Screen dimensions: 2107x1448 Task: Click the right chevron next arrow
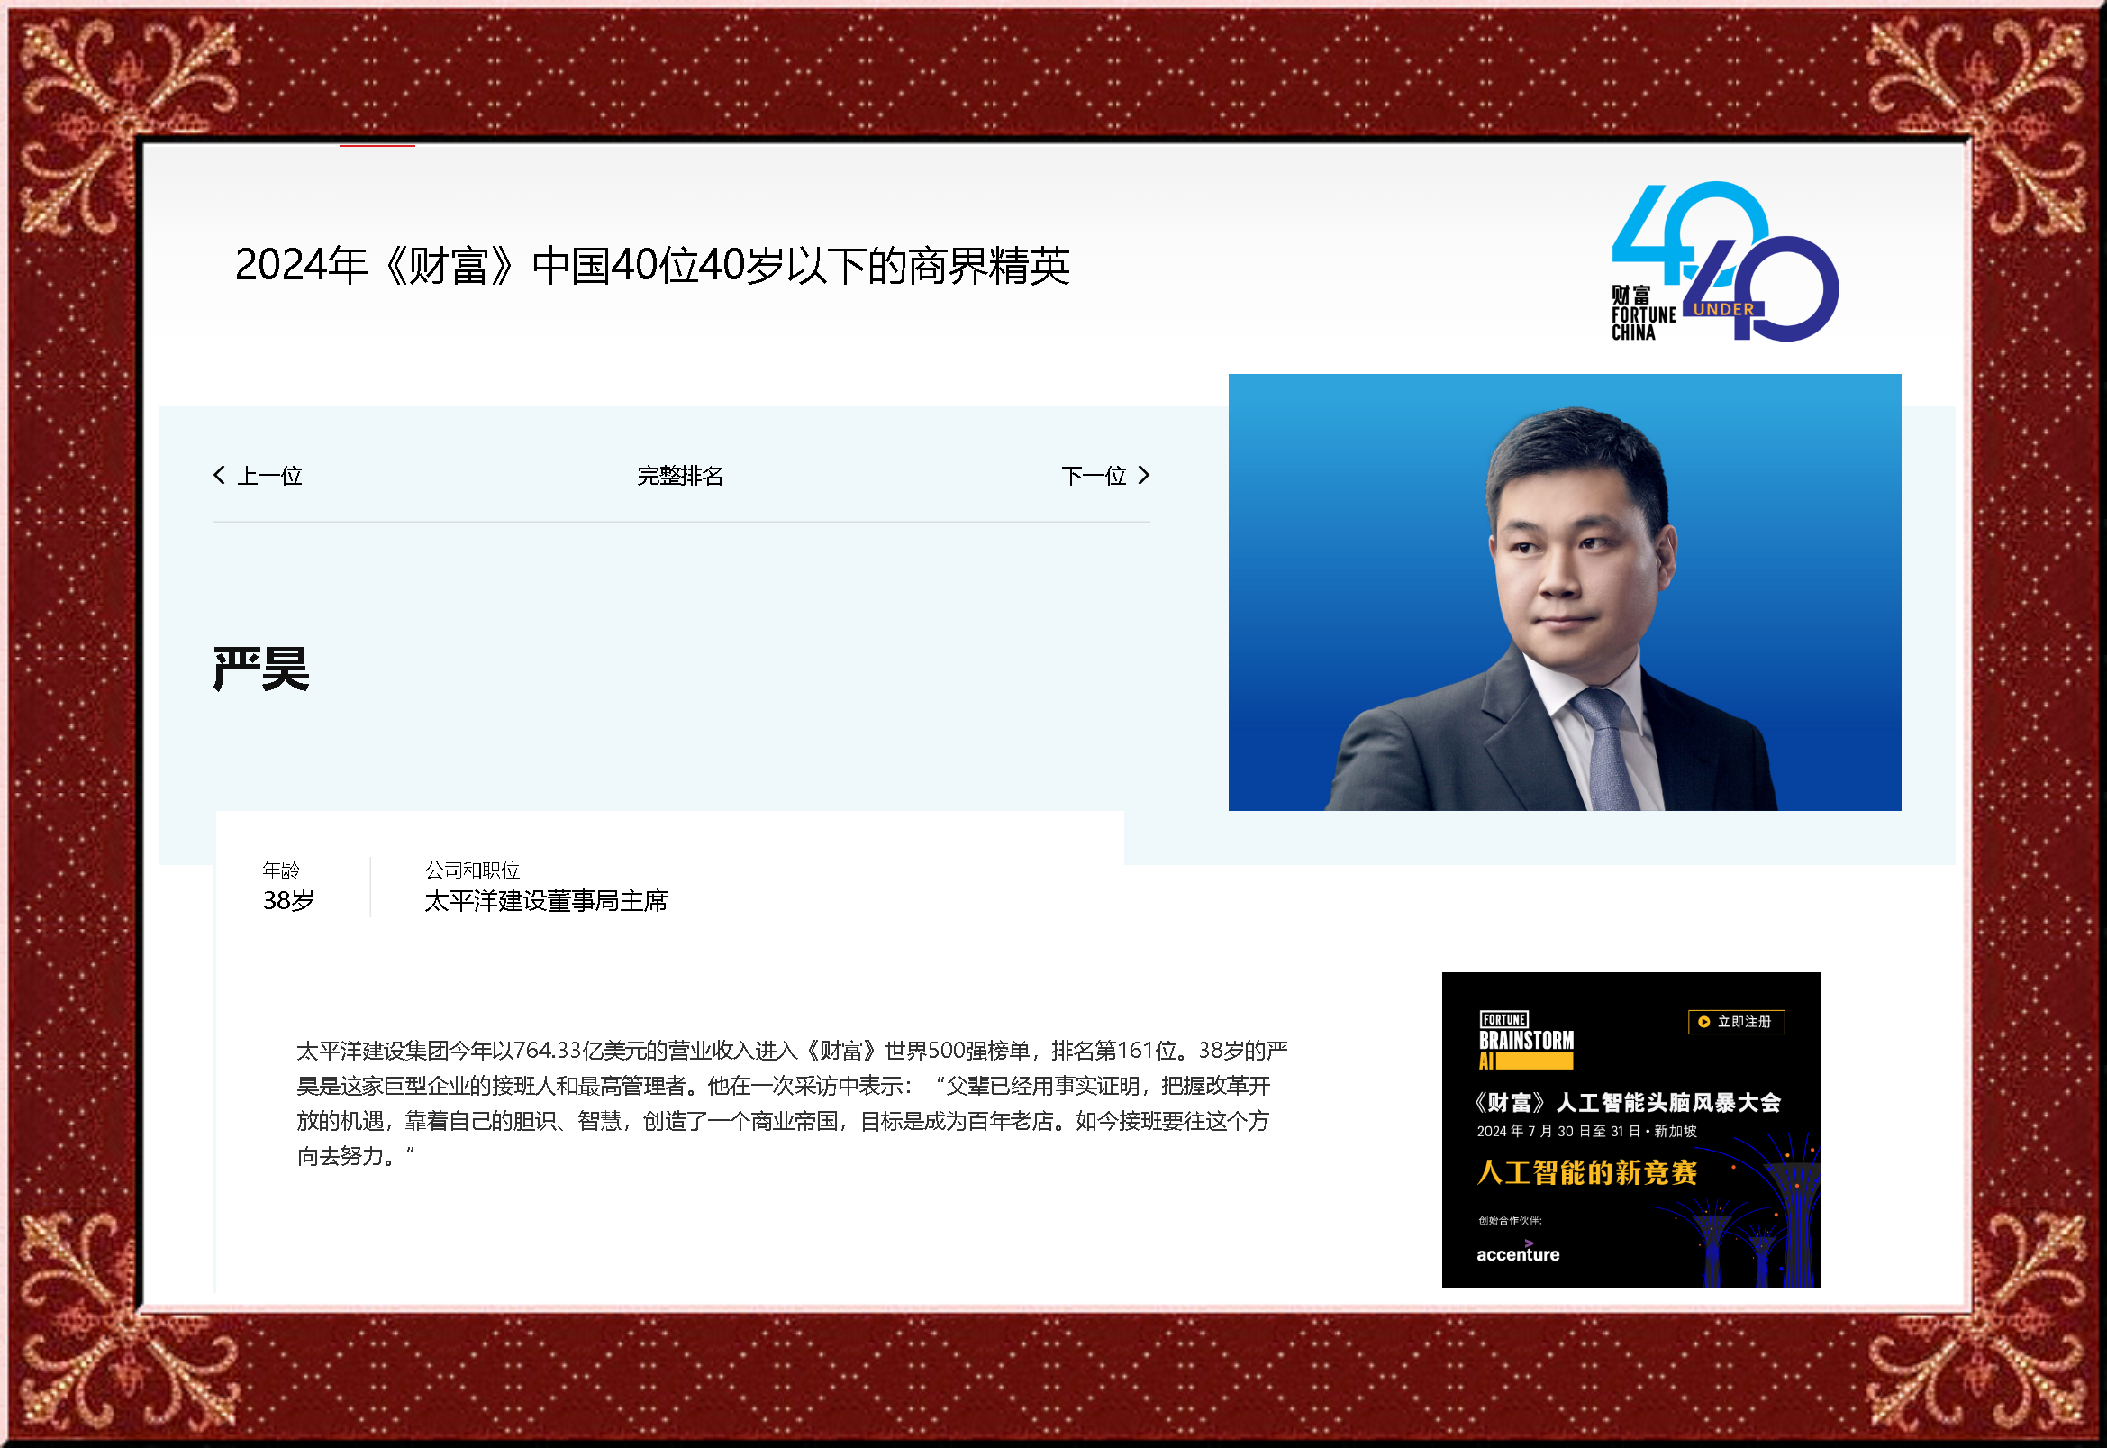click(1143, 476)
